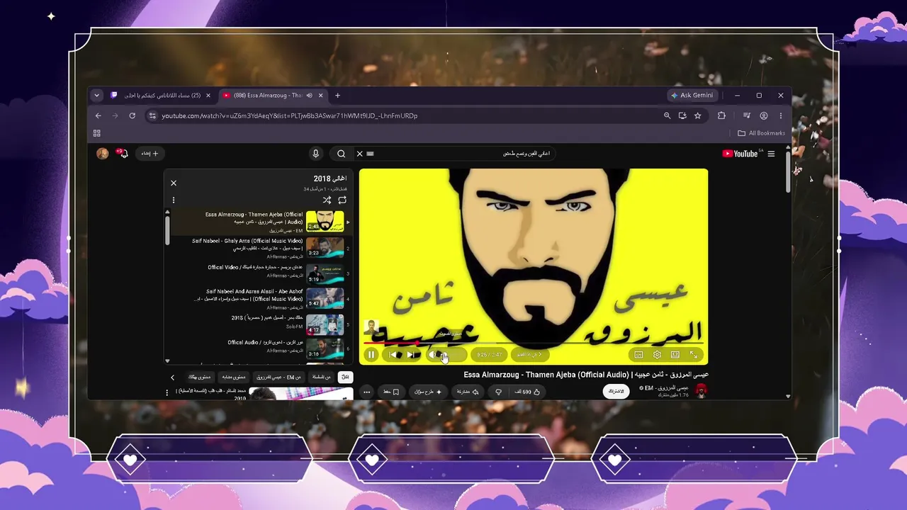Open Chrome extensions puzzle icon

point(722,115)
